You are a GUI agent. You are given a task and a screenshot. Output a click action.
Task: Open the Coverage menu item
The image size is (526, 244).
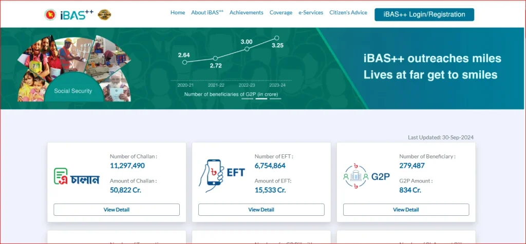(281, 12)
